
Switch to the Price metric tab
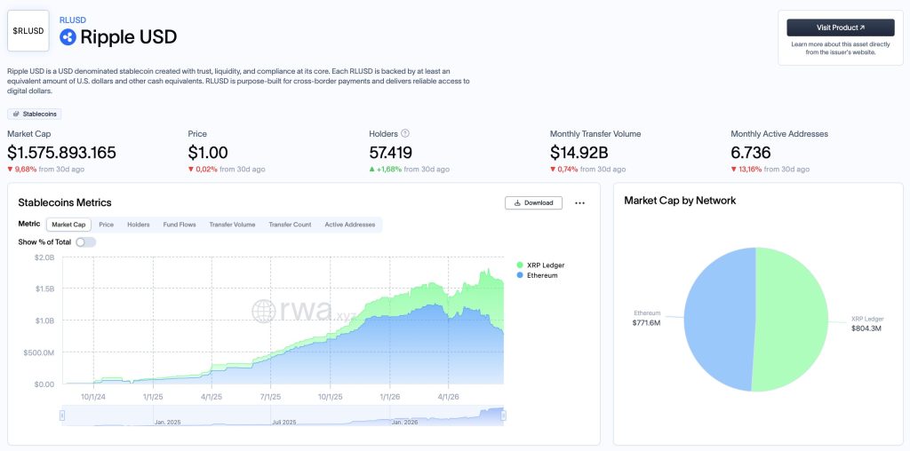[x=107, y=225]
